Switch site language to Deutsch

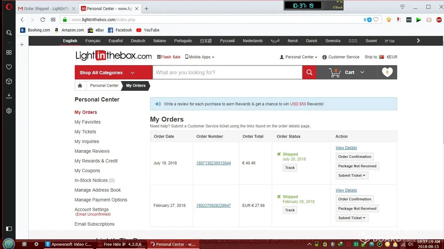[x=138, y=41]
